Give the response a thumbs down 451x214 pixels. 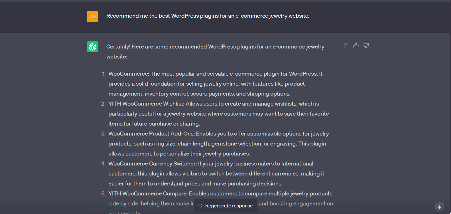(366, 46)
